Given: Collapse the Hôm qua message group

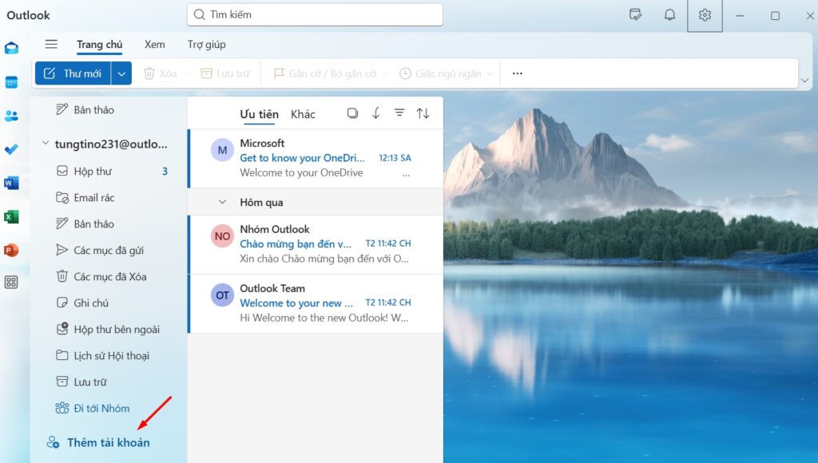Looking at the screenshot, I should (222, 202).
